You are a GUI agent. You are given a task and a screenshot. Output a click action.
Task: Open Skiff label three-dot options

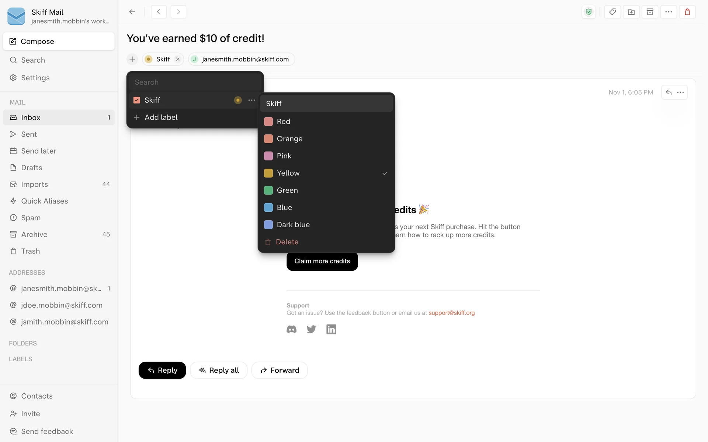[x=251, y=100]
